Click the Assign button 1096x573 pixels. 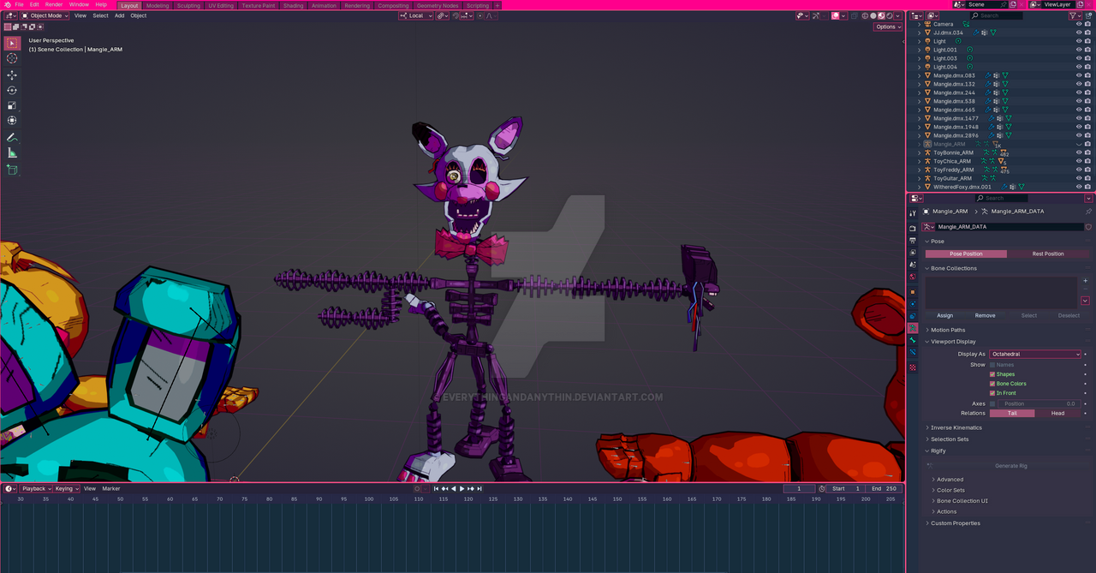(944, 315)
